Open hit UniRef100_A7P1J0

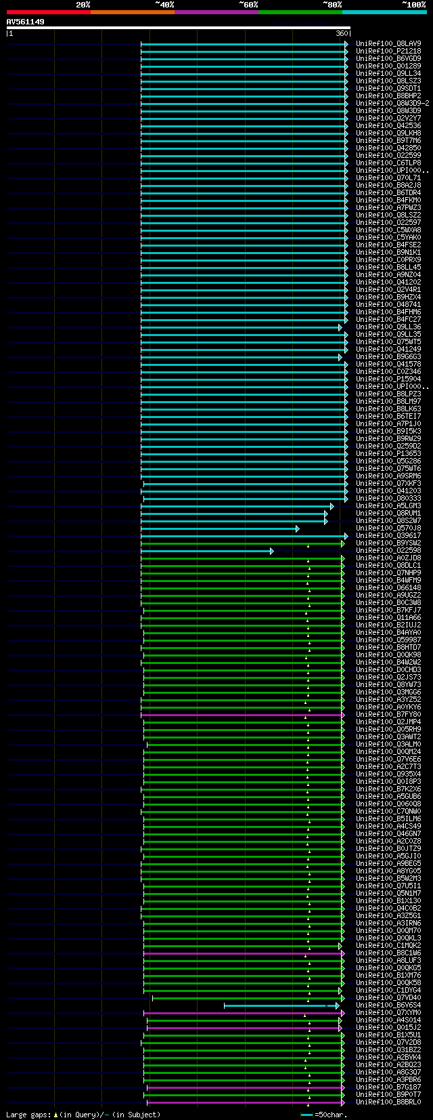click(x=388, y=423)
